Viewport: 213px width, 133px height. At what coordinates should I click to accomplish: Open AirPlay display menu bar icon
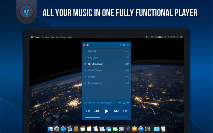[x=152, y=37]
